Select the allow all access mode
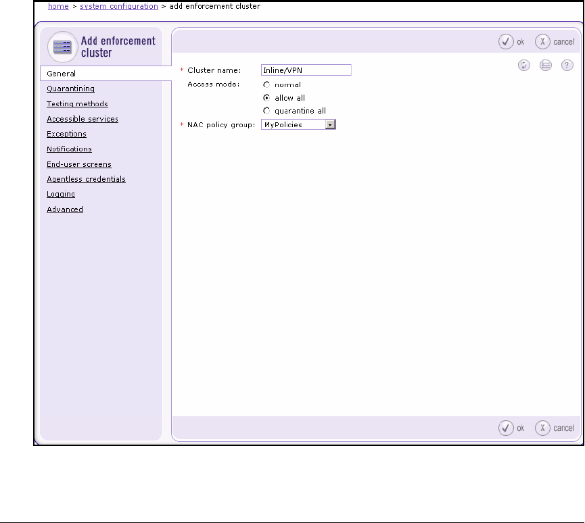The height and width of the screenshot is (523, 585). 266,98
